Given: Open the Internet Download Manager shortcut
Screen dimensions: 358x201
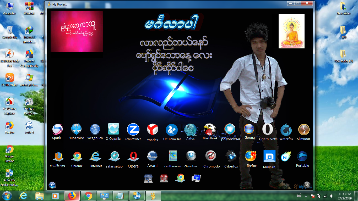Looking at the screenshot, I should pos(29,35).
